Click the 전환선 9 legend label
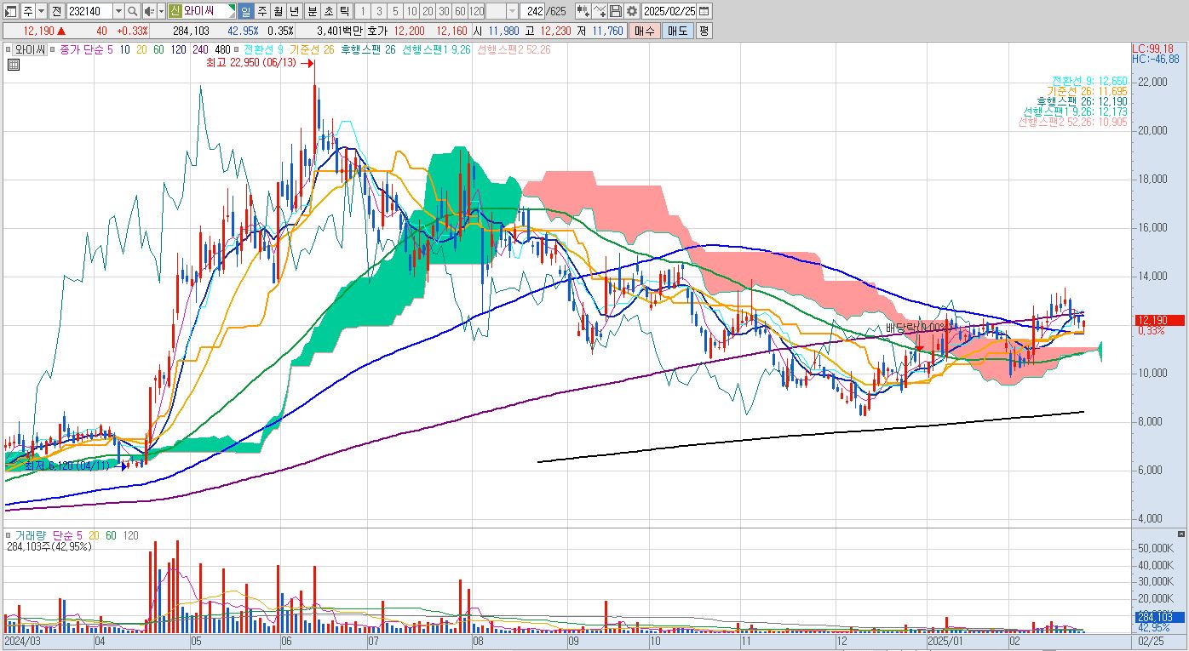The width and height of the screenshot is (1189, 651). [x=263, y=49]
